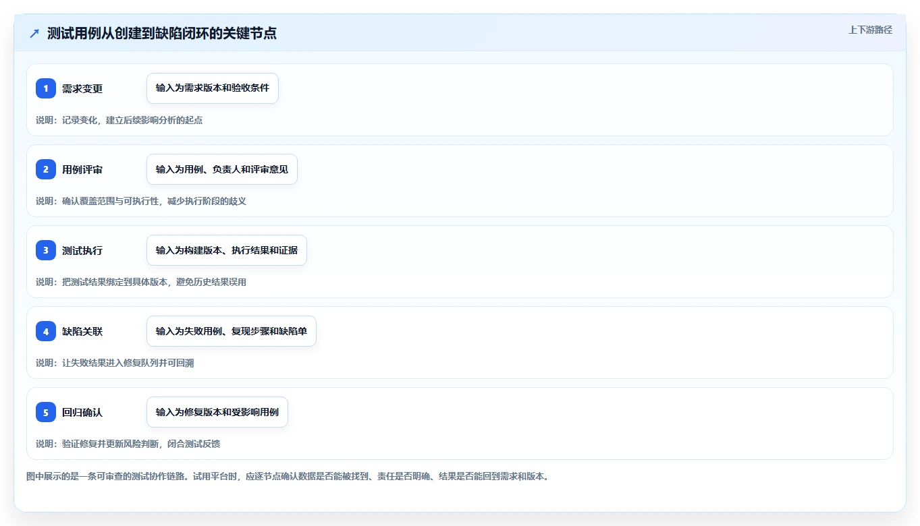
Task: Click the 上下游路径 label in header
Action: point(870,30)
